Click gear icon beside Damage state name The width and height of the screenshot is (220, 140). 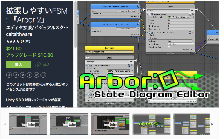point(131,62)
